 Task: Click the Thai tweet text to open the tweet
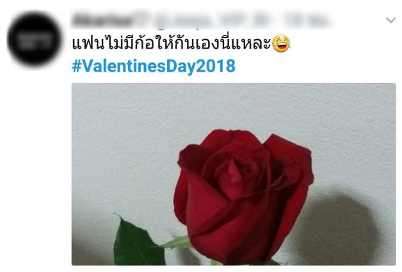[172, 44]
